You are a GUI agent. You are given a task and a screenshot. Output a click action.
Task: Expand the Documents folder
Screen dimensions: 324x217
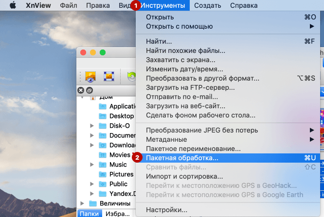92,135
